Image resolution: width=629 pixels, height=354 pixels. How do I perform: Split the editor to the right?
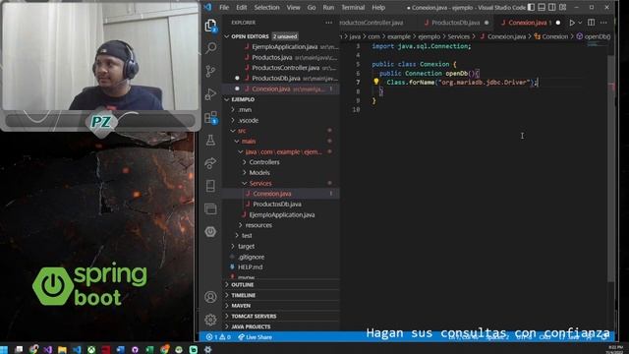(x=592, y=23)
